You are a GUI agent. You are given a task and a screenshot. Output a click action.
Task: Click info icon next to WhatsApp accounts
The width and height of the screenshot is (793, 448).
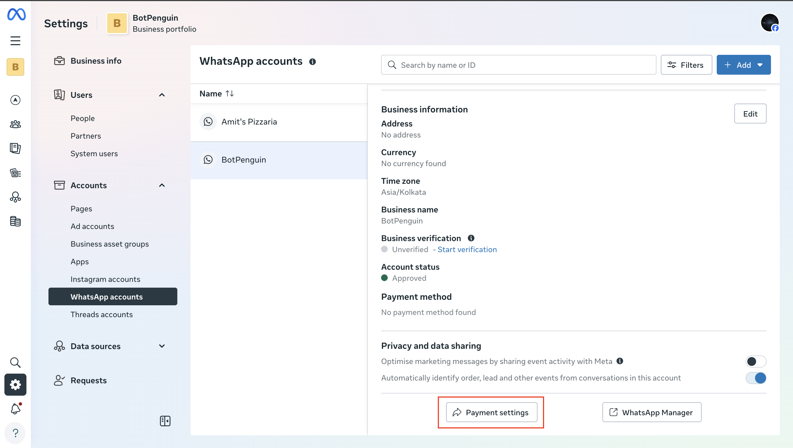313,62
